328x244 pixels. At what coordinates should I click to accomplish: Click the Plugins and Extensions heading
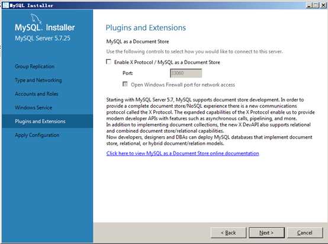pyautogui.click(x=146, y=28)
